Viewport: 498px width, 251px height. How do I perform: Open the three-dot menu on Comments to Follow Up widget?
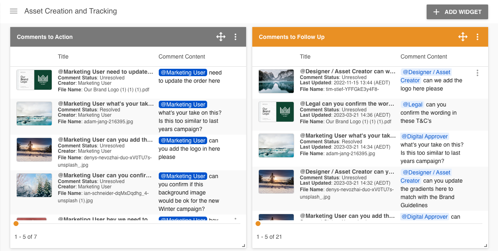[477, 36]
